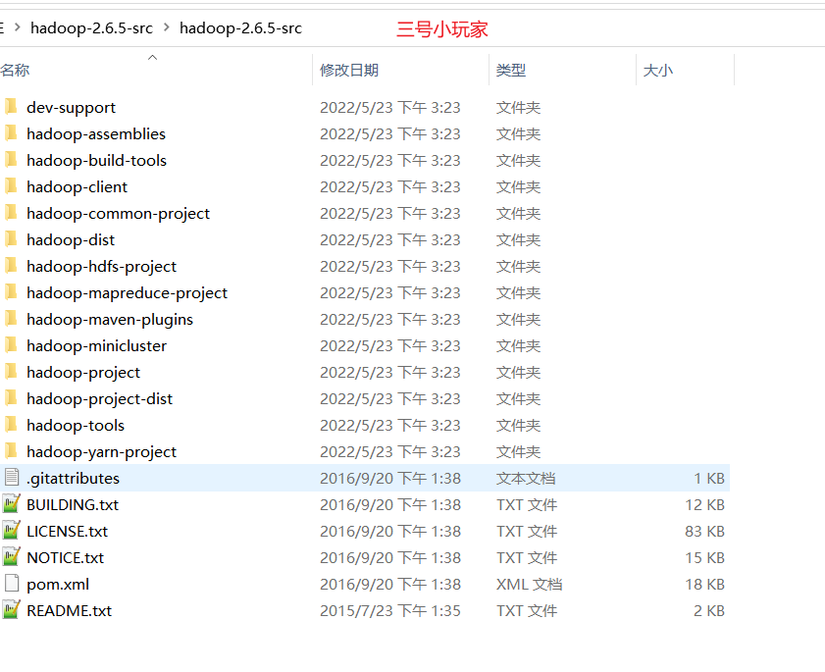The image size is (825, 672).
Task: Click the .gitattributes document icon
Action: pyautogui.click(x=12, y=478)
